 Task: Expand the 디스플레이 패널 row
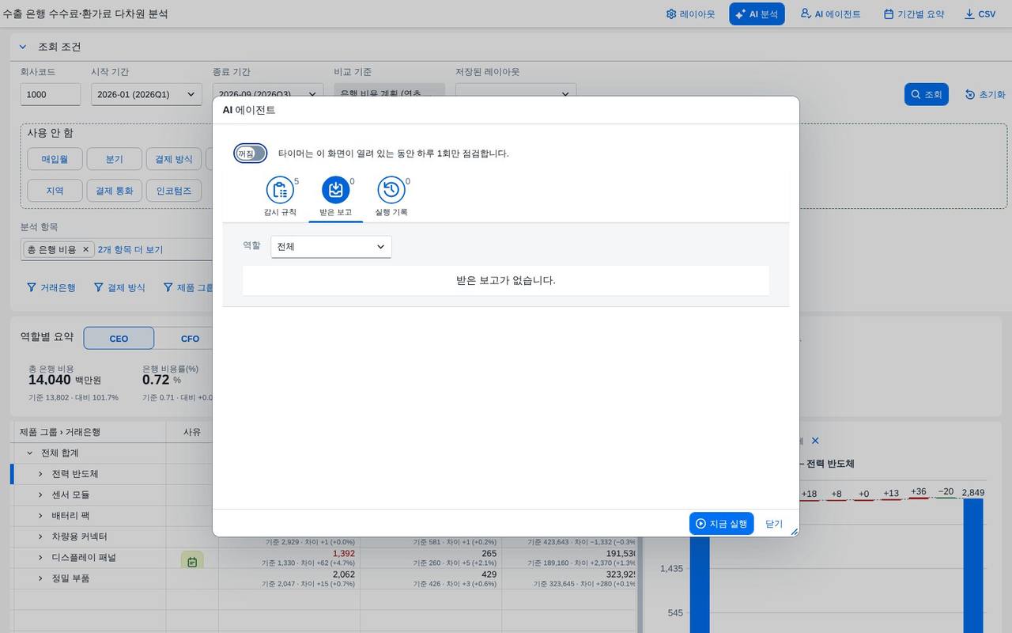coord(41,557)
